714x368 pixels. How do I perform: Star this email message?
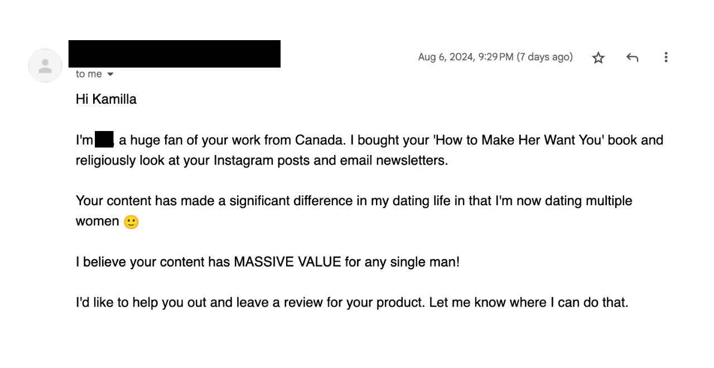click(x=599, y=57)
